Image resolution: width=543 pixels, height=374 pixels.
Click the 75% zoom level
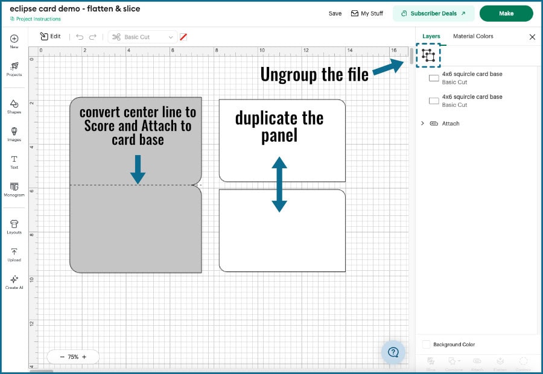tap(73, 357)
